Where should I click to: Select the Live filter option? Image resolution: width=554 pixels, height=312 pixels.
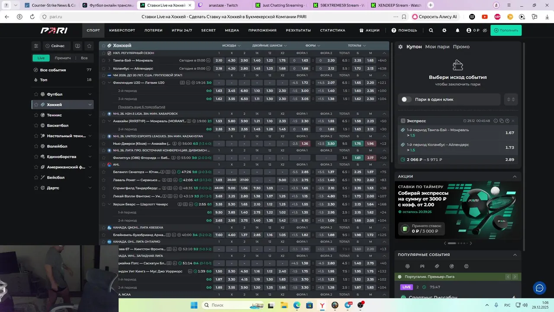41,58
